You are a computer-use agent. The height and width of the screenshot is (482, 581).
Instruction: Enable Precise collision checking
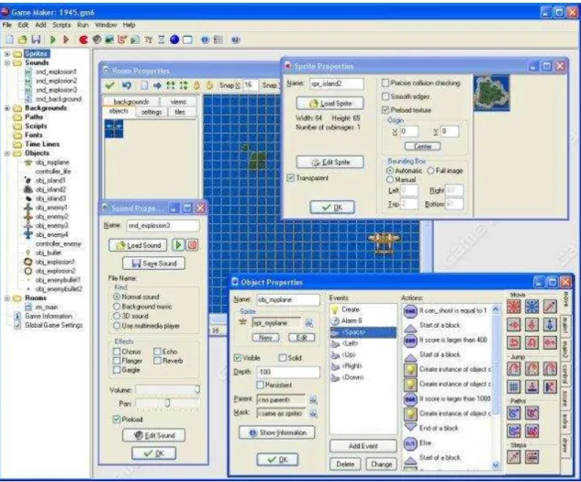[x=385, y=83]
